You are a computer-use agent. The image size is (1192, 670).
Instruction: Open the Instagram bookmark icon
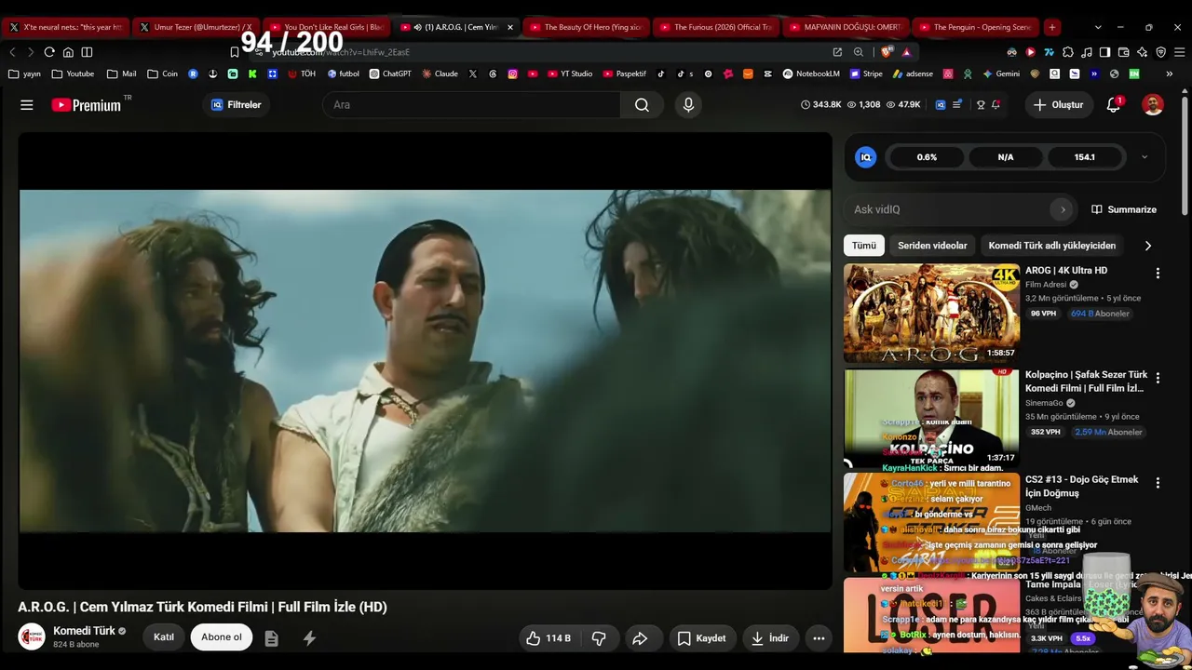(x=512, y=74)
